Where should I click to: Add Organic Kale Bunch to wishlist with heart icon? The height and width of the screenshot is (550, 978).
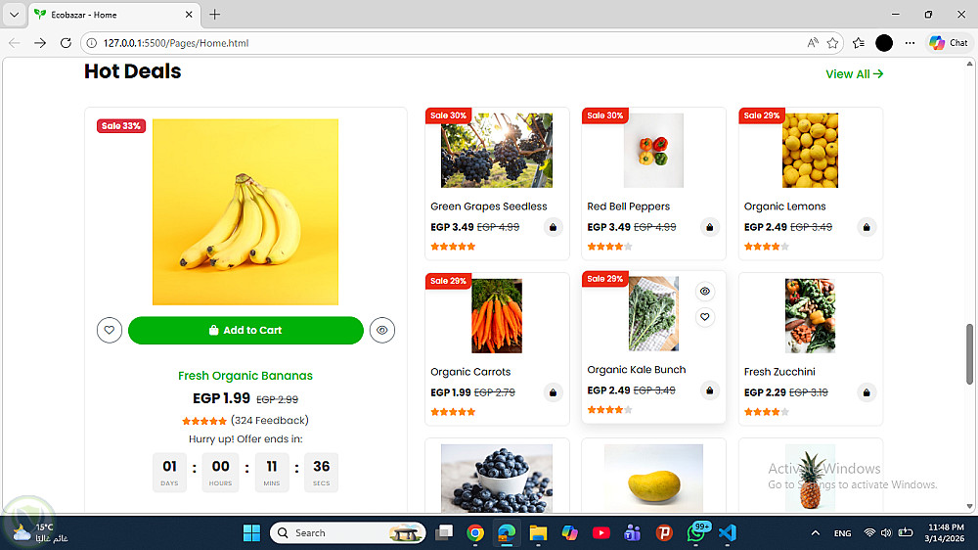point(705,317)
